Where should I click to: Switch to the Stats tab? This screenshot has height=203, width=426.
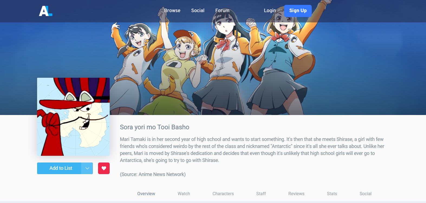332,194
